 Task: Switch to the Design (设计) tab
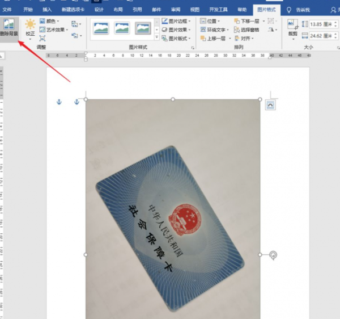(99, 10)
